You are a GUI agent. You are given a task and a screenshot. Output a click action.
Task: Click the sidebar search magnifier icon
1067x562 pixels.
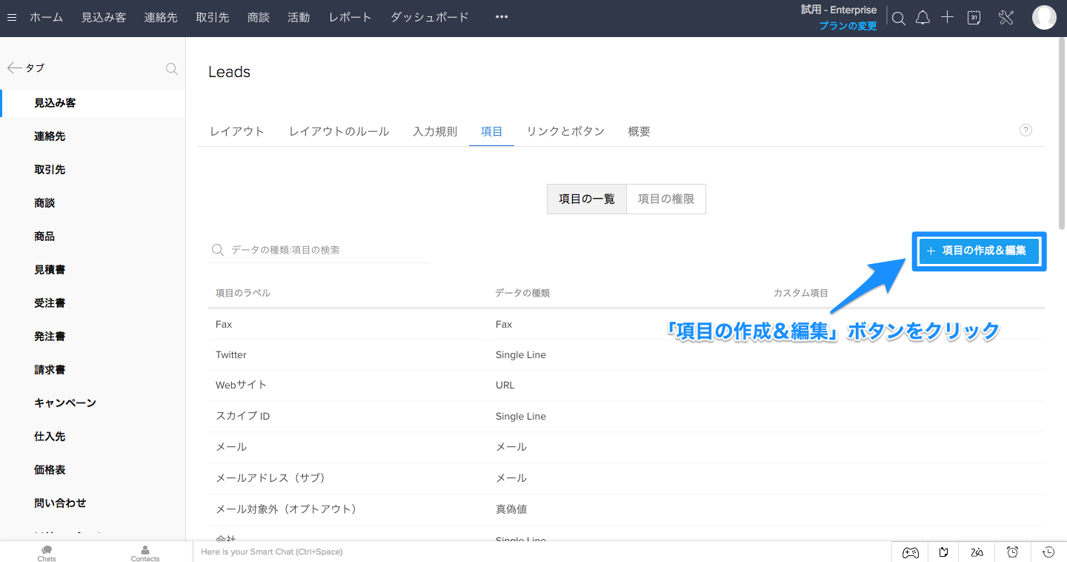tap(171, 69)
